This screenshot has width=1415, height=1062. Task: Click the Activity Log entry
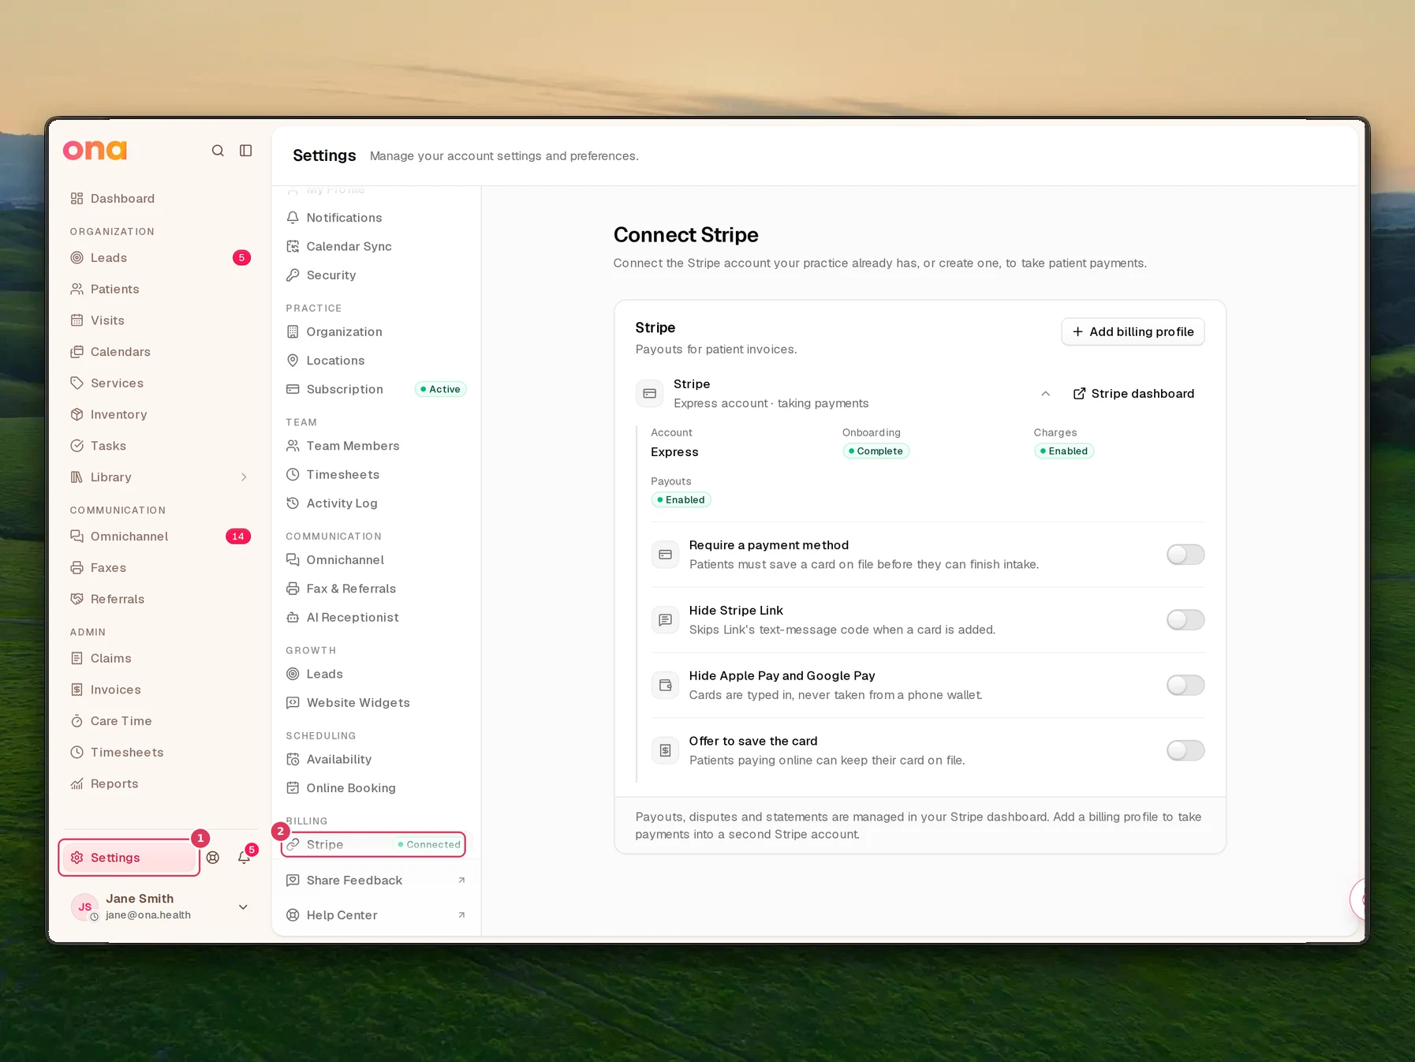(x=375, y=503)
